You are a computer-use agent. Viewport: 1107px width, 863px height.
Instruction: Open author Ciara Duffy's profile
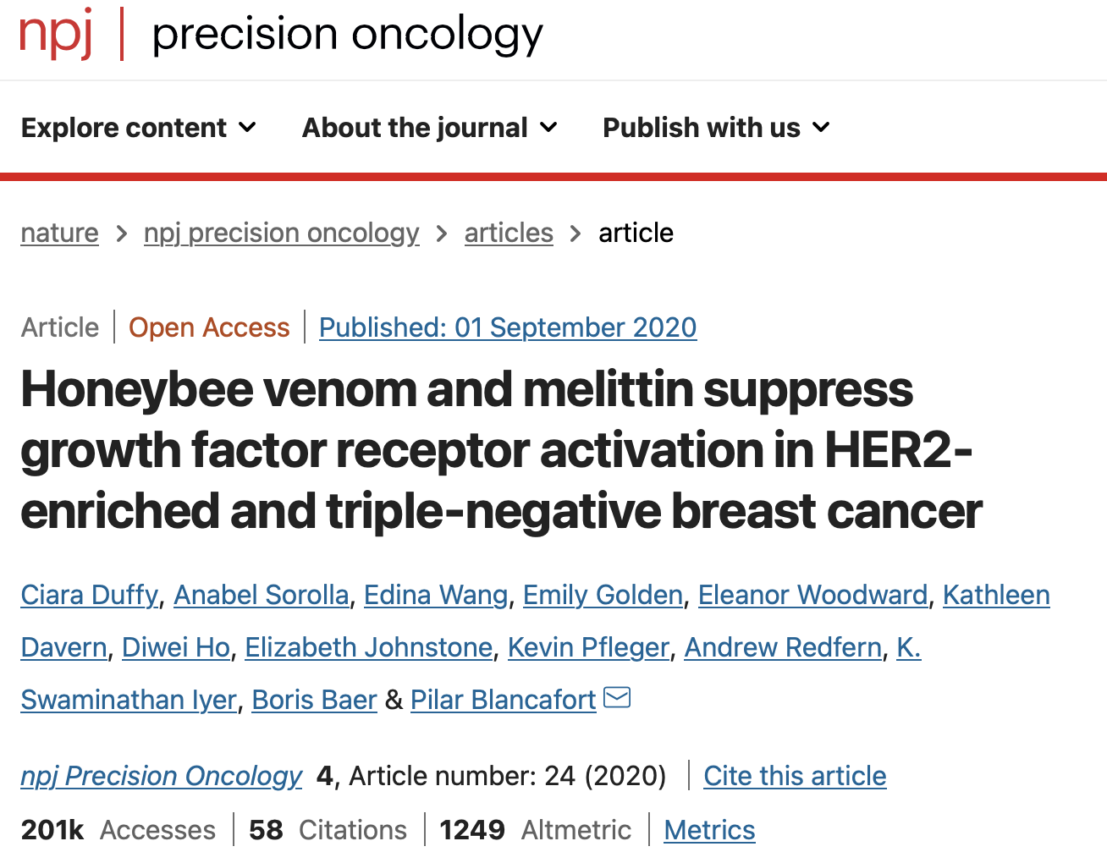pos(90,595)
